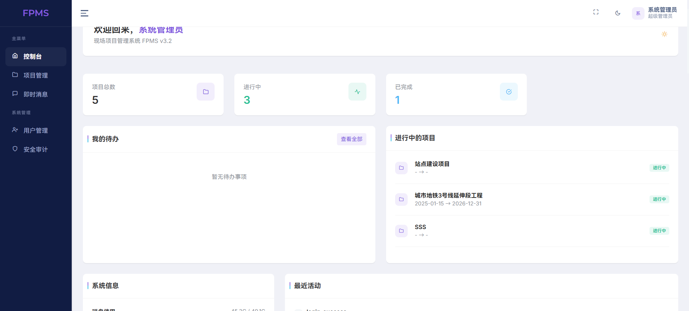This screenshot has width=689, height=311.
Task: Open 即时消息 in the sidebar
Action: coord(36,94)
